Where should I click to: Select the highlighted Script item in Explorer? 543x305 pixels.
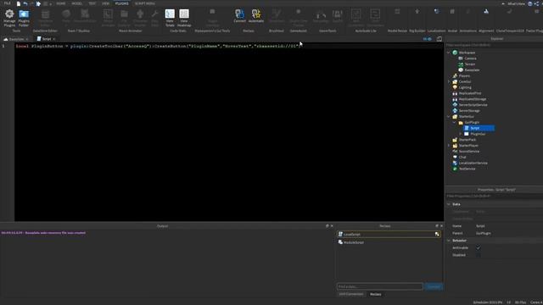479,128
